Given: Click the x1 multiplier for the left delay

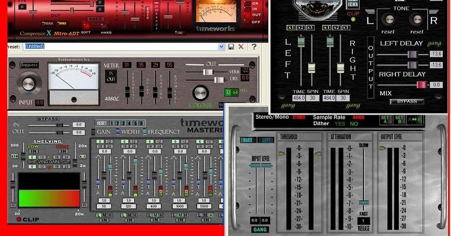Looking at the screenshot, I should coord(291,28).
